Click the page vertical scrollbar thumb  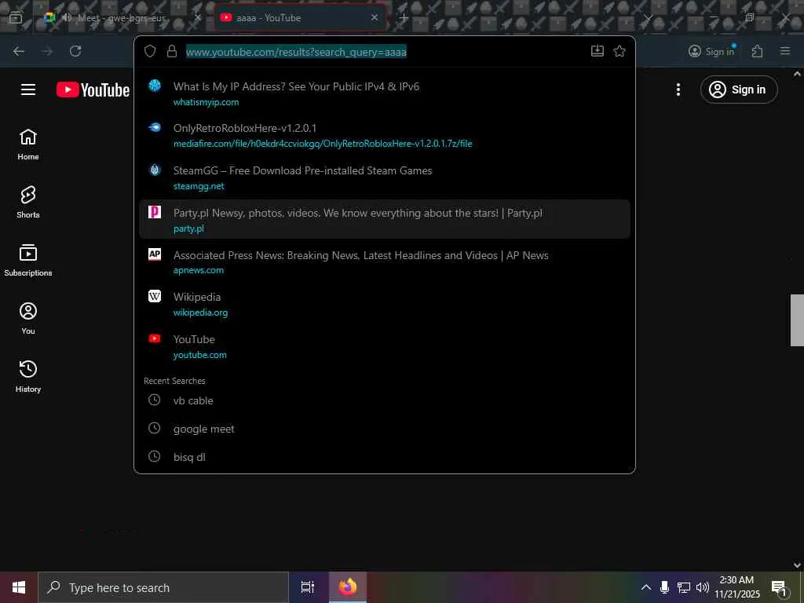pos(797,320)
